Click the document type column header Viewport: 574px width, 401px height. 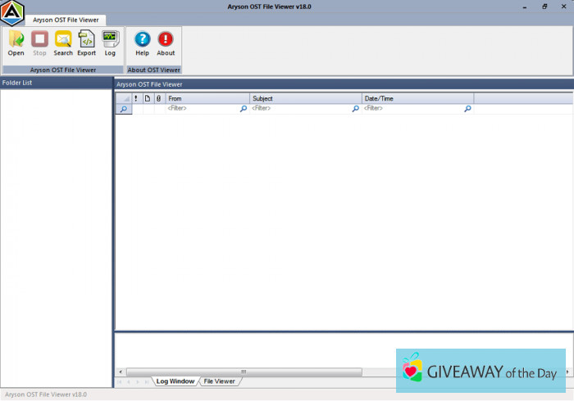pos(148,98)
